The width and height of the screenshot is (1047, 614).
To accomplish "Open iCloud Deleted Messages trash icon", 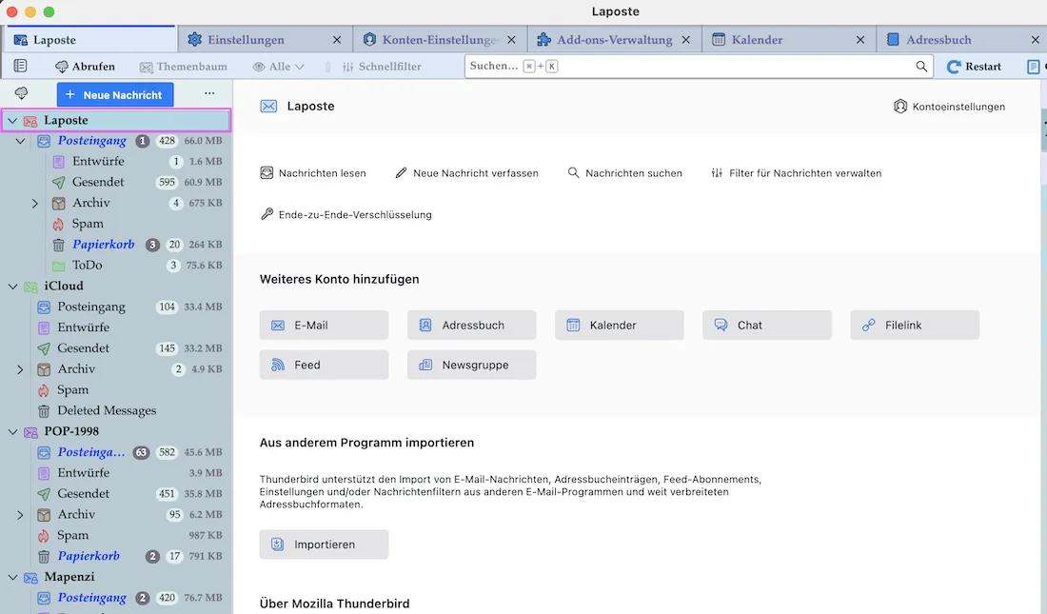I will [44, 411].
